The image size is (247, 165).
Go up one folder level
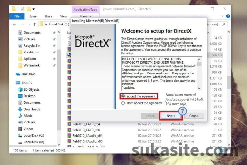[x=35, y=24]
